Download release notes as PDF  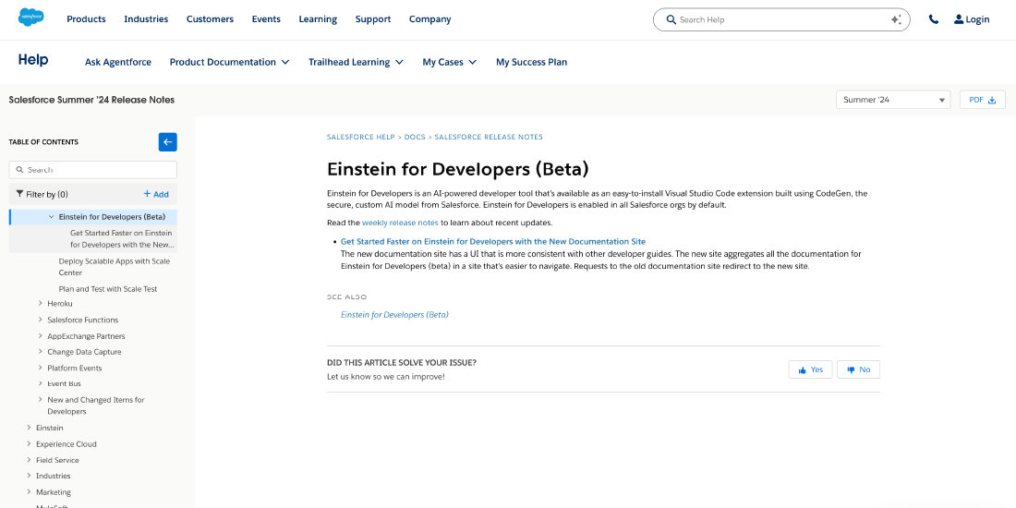click(x=983, y=100)
